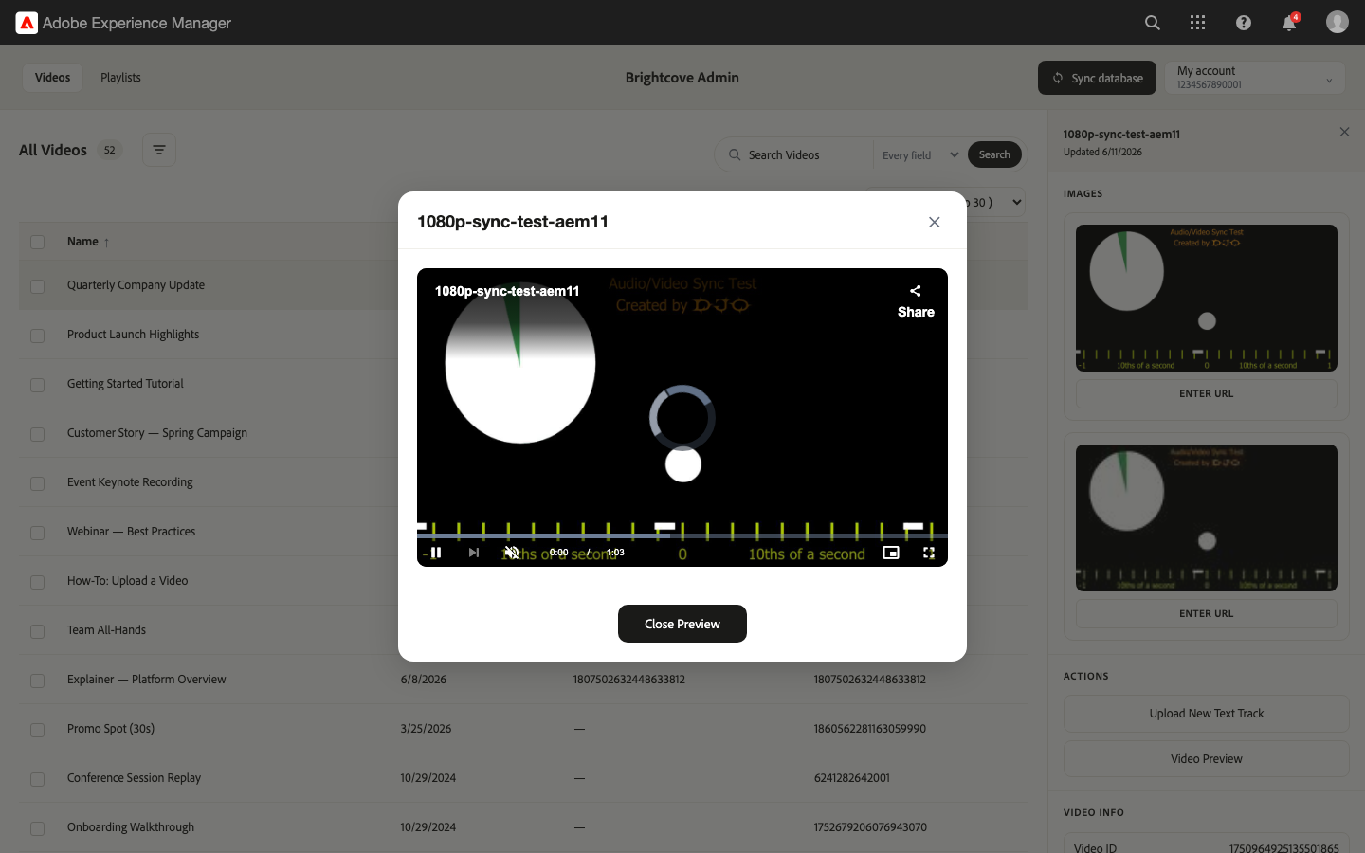This screenshot has width=1365, height=853.
Task: Check the Webinar Best Practices checkbox
Action: point(38,532)
